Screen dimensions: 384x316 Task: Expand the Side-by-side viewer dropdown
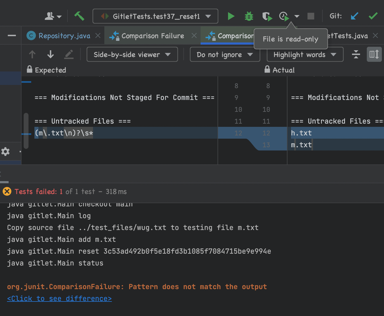coord(132,55)
